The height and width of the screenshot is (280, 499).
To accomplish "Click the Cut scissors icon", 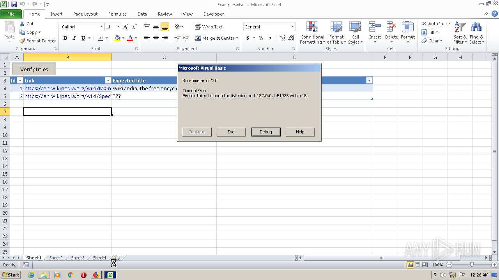I will tap(22, 24).
